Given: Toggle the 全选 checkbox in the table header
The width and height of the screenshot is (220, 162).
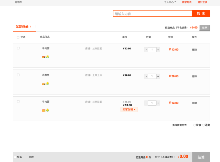Looking at the screenshot, I should tap(18, 37).
